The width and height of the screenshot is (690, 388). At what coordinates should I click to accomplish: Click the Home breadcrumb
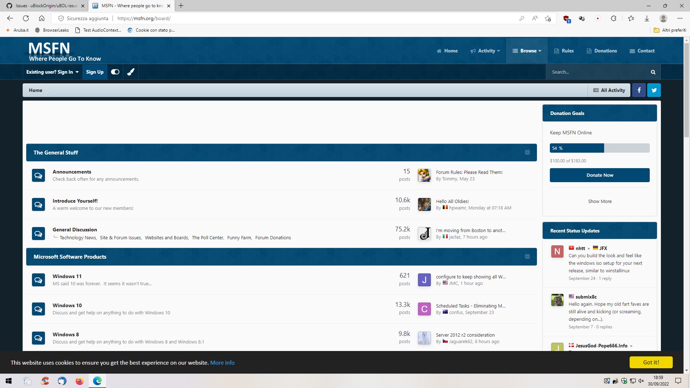[x=36, y=90]
